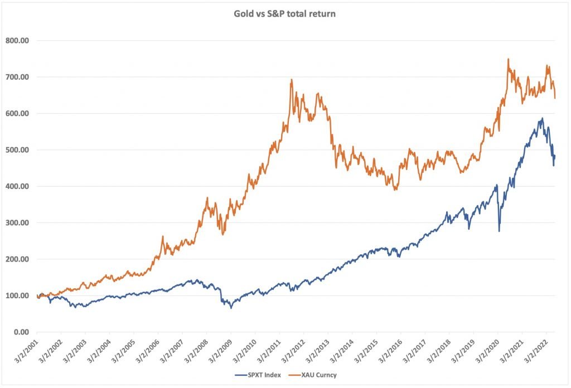The height and width of the screenshot is (388, 571).
Task: Click the blue S&P line's 2020 crash low
Action: [499, 231]
